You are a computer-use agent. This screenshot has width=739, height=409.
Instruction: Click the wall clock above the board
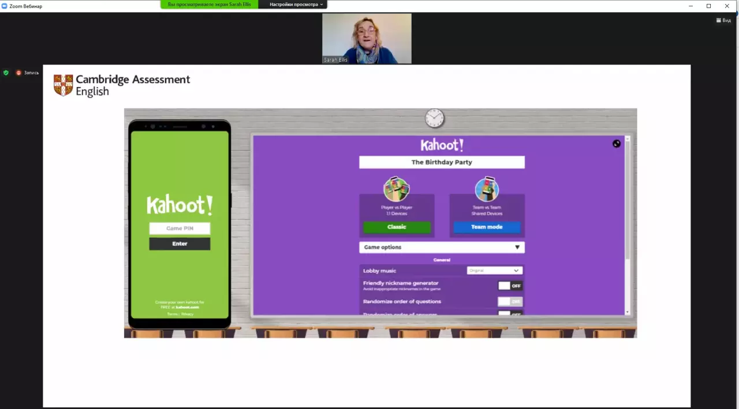pos(435,118)
